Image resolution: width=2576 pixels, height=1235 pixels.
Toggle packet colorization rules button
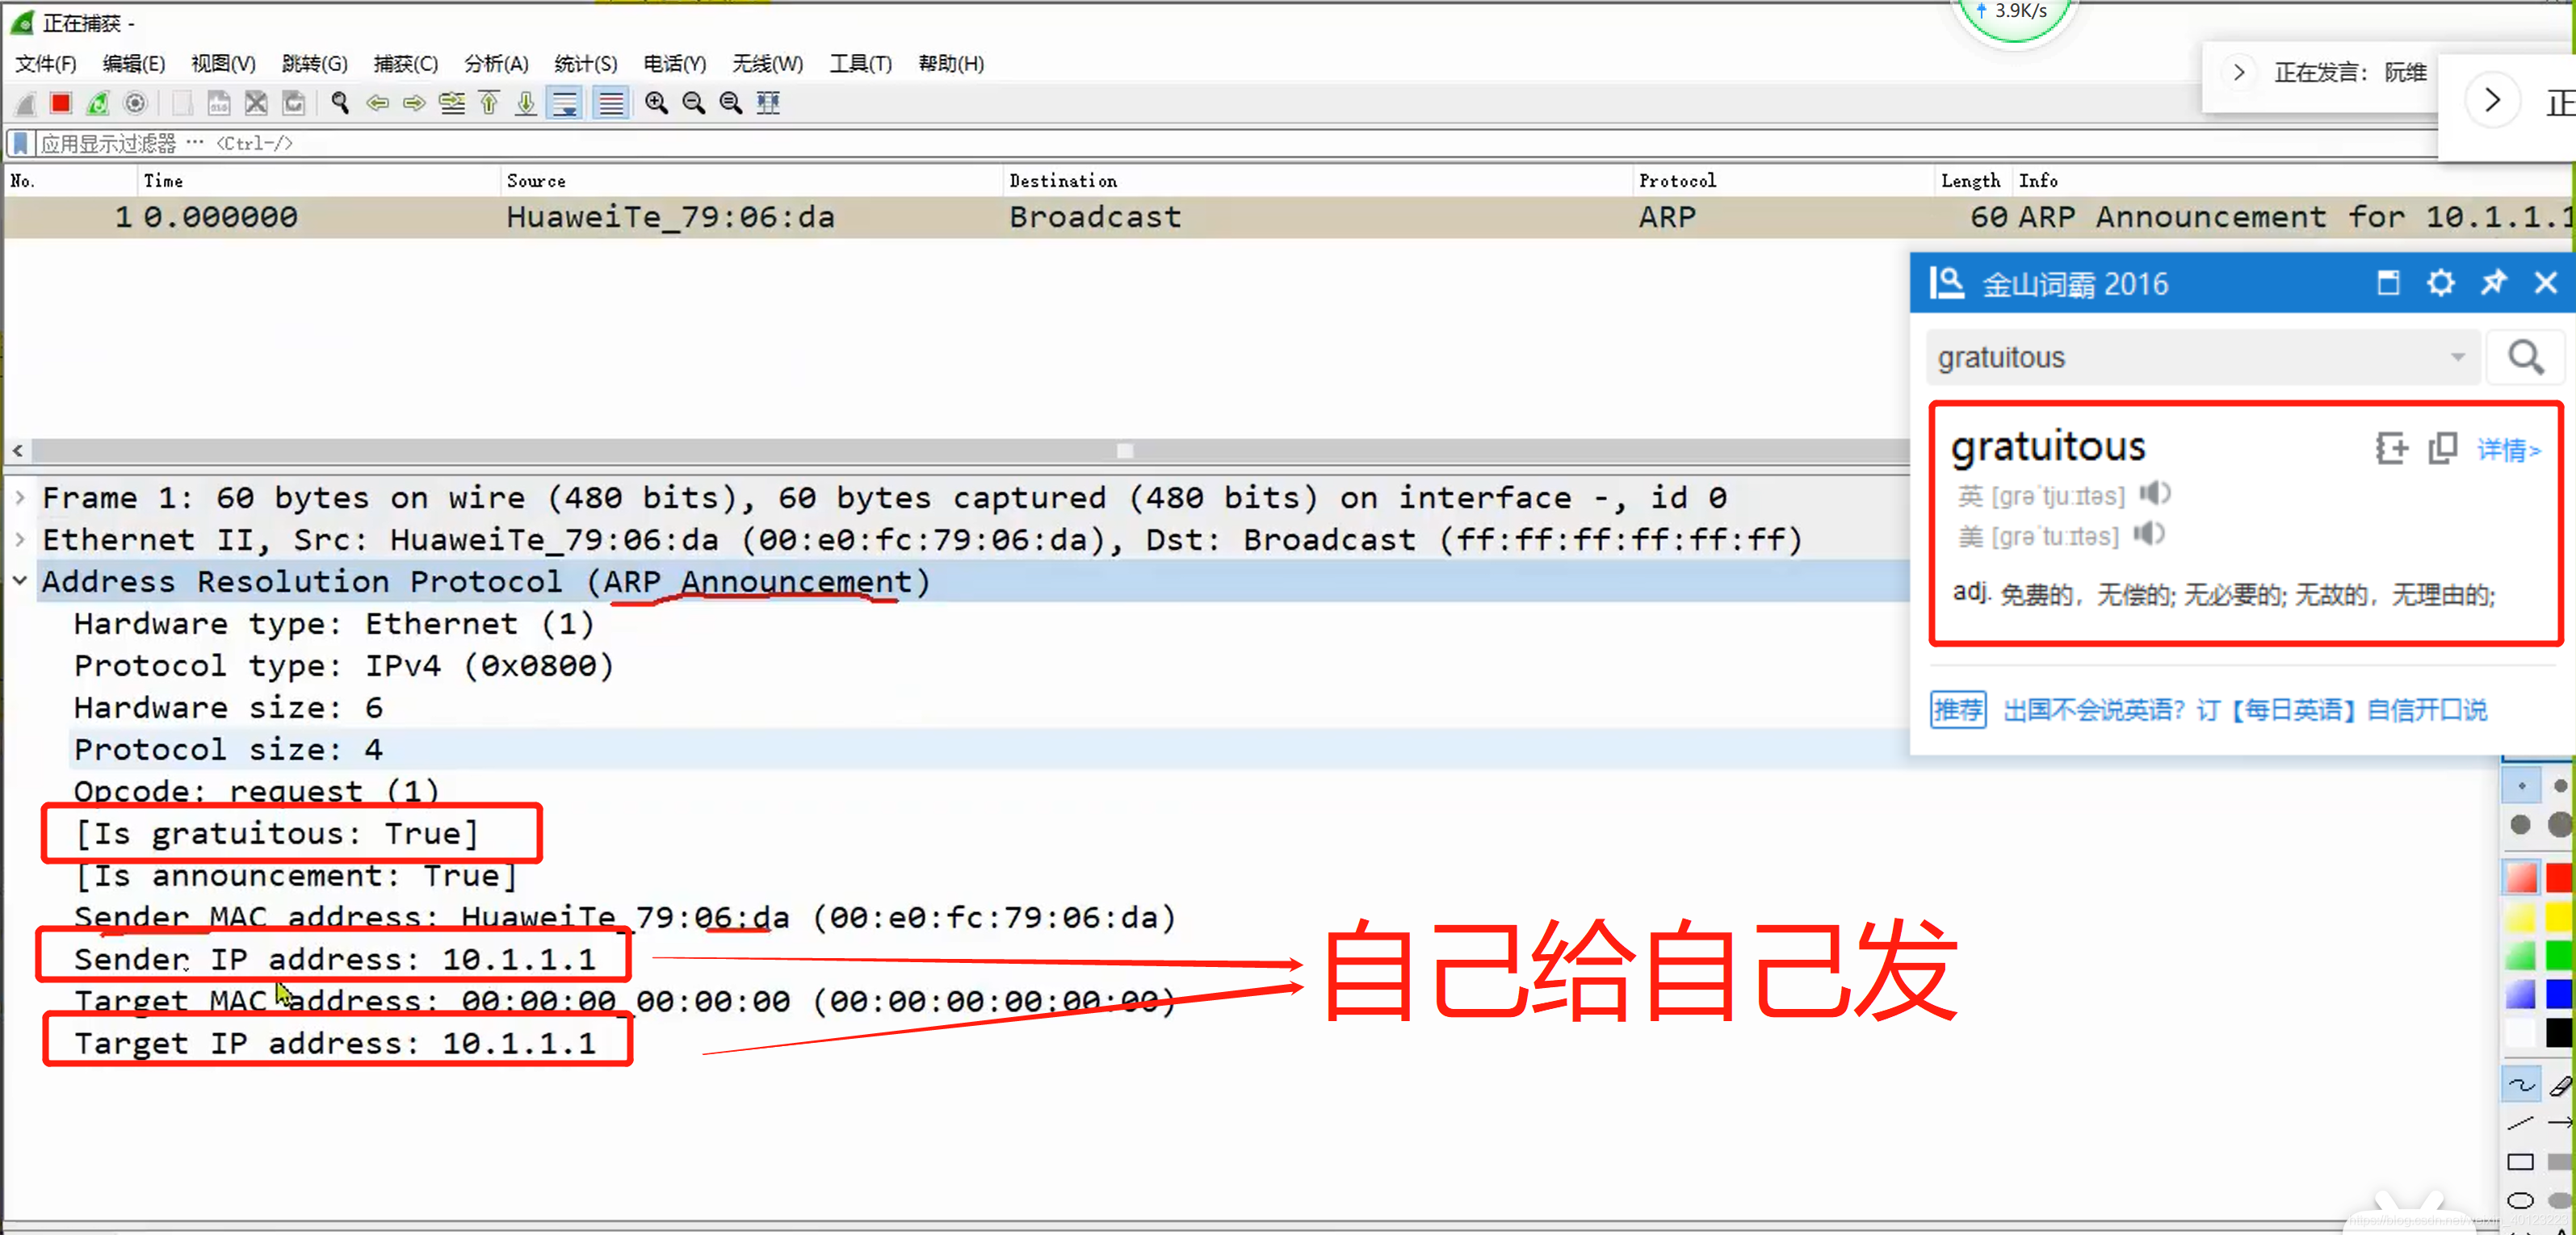[611, 103]
